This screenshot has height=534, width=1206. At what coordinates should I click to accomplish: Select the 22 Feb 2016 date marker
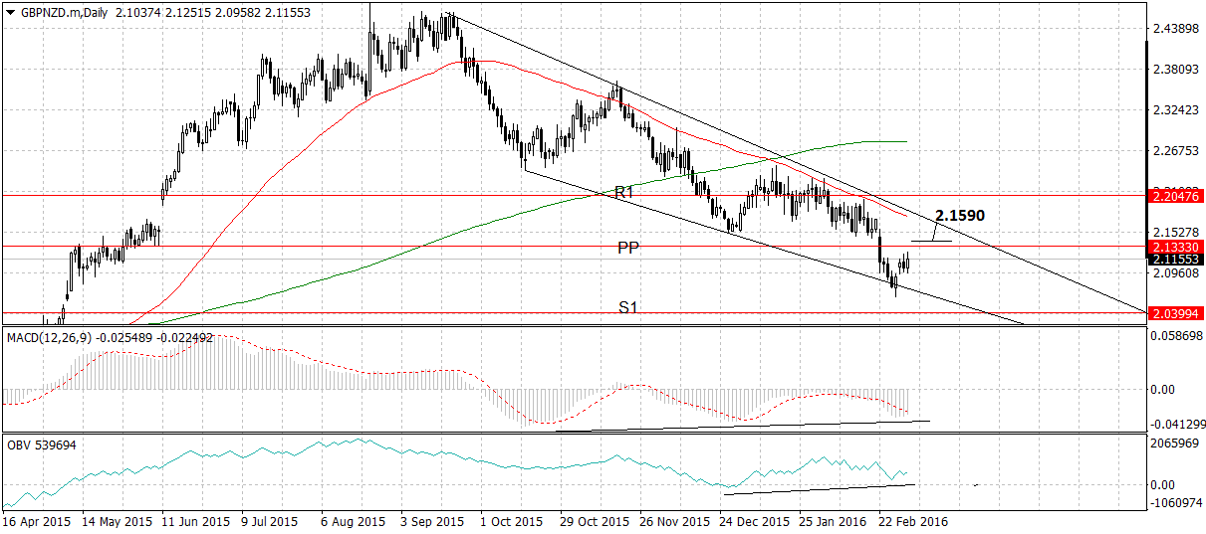911,521
